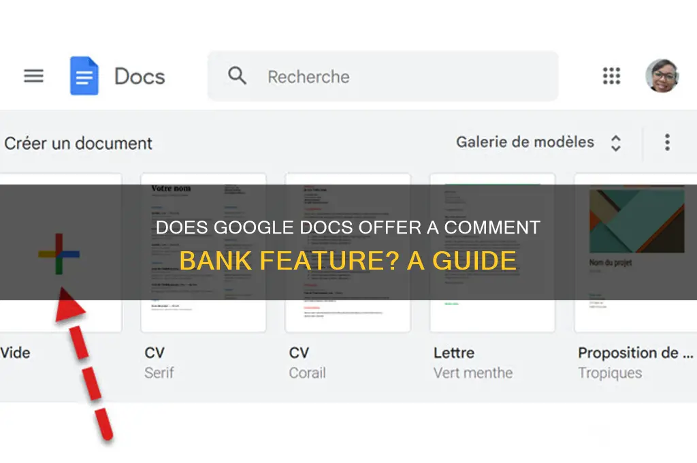This screenshot has height=463, width=697.
Task: Click the 'Créer un document' heading
Action: pos(78,143)
